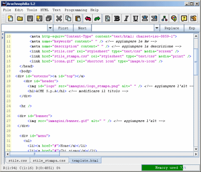Image resolution: width=201 pixels, height=172 pixels.
Task: Click the second text alignment icon before the tree icon
Action: (154, 18)
